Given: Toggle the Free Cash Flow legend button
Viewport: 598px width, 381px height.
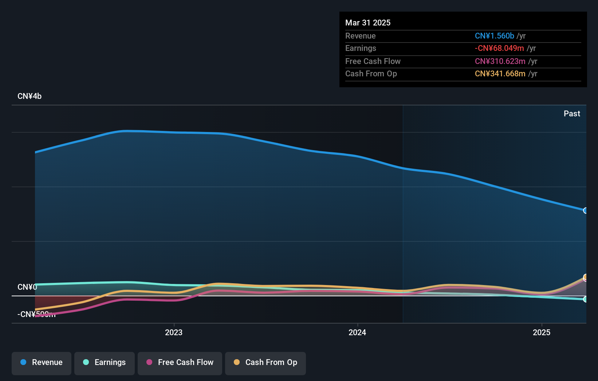Looking at the screenshot, I should [180, 363].
